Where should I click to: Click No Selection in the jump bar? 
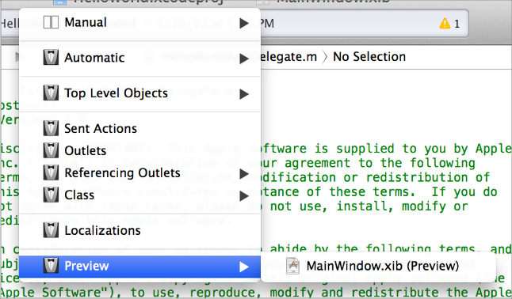(369, 57)
